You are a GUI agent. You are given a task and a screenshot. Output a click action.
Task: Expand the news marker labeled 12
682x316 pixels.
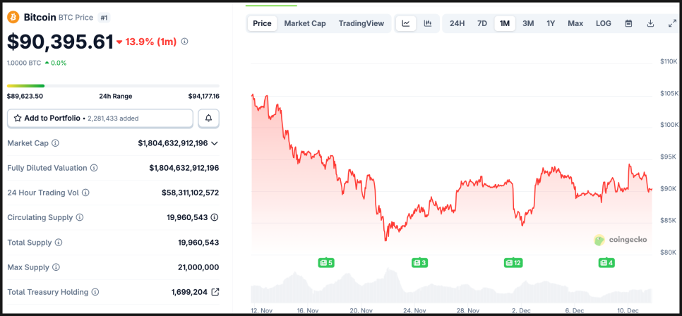point(513,263)
